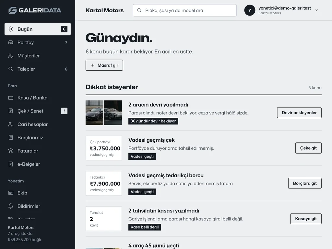
Task: Click the wallet icon beside Kasa / Banka
Action: [x=11, y=98]
